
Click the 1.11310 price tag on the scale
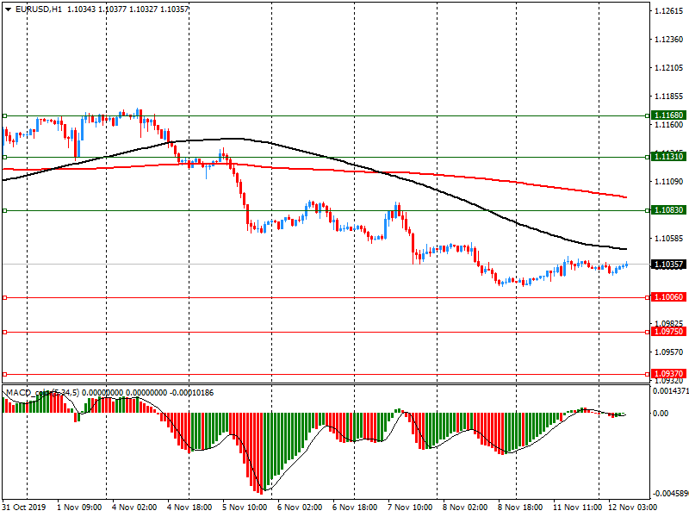(x=668, y=157)
